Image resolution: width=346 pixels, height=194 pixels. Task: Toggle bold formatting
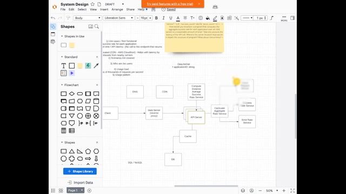coord(156,18)
